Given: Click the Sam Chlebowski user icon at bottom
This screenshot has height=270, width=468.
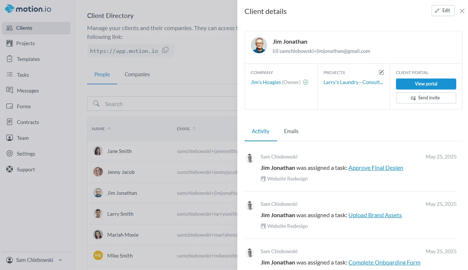Looking at the screenshot, I should pyautogui.click(x=10, y=260).
